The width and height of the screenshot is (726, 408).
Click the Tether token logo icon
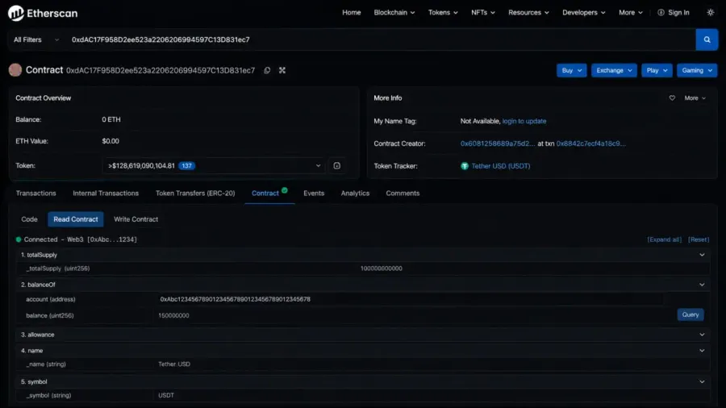click(x=465, y=166)
